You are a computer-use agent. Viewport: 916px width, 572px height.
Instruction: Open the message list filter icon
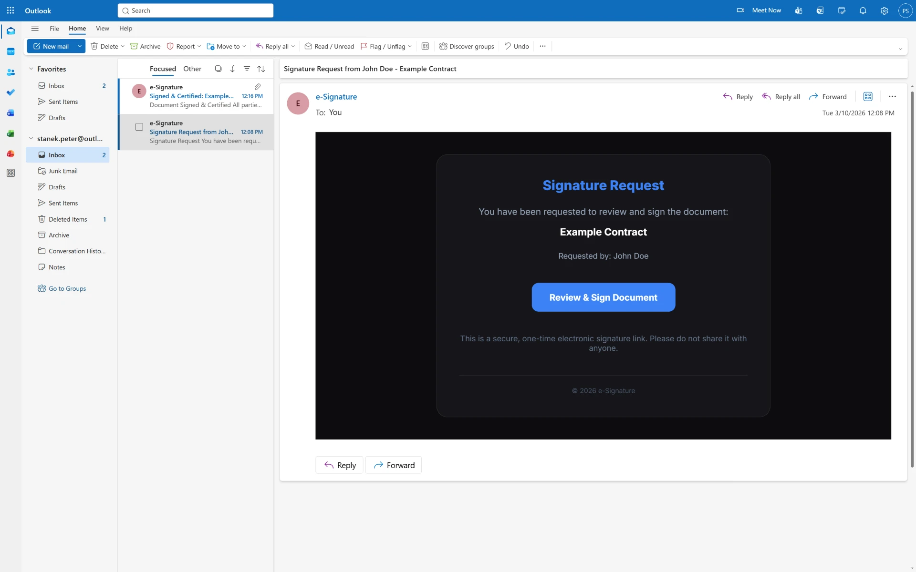(x=247, y=69)
